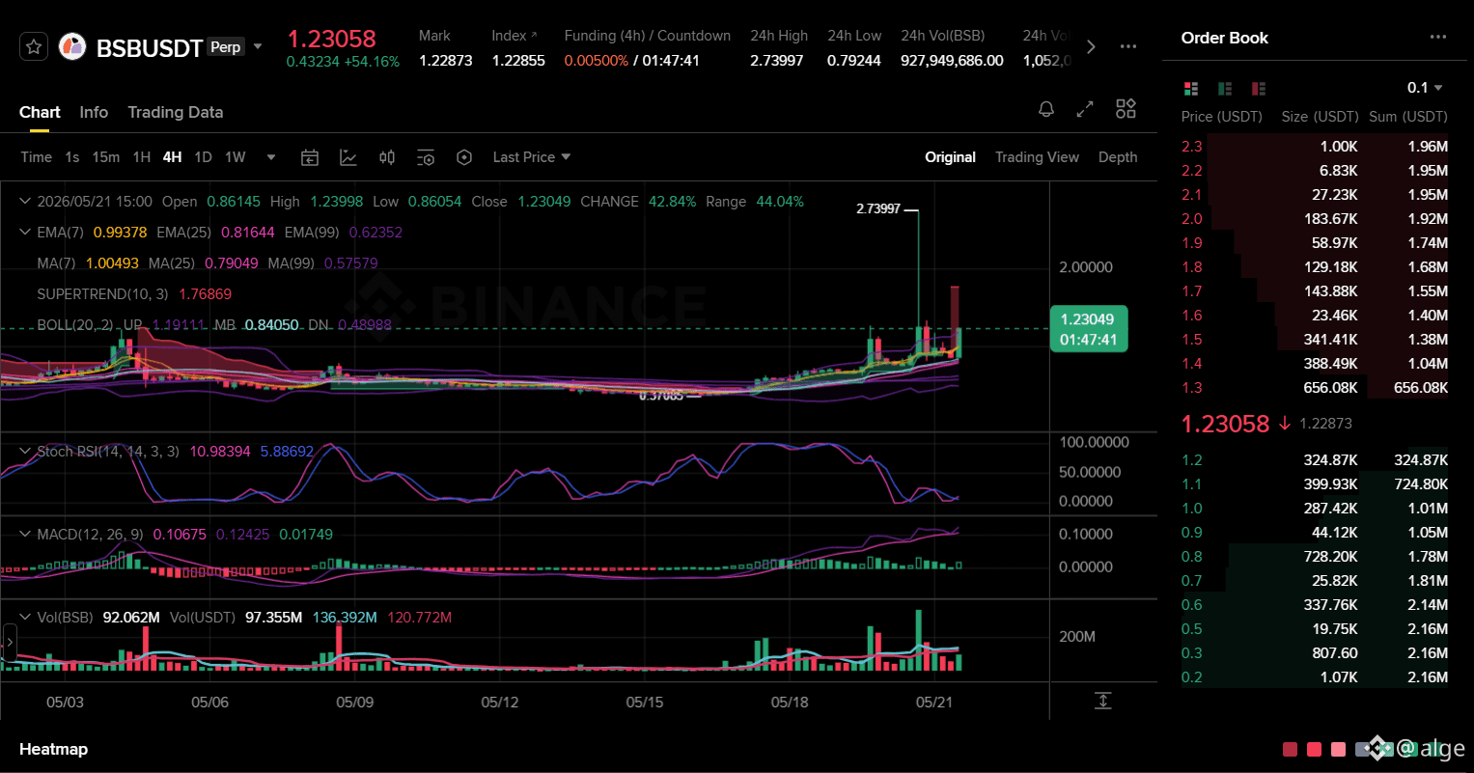Viewport: 1474px width, 773px height.
Task: Click the Sum (USDT) column header
Action: pyautogui.click(x=1408, y=117)
